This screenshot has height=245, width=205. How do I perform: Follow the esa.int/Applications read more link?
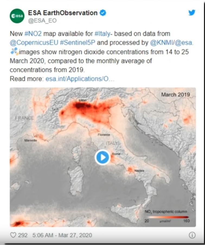(80, 79)
